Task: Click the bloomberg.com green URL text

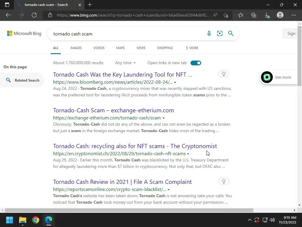Action: [x=113, y=82]
